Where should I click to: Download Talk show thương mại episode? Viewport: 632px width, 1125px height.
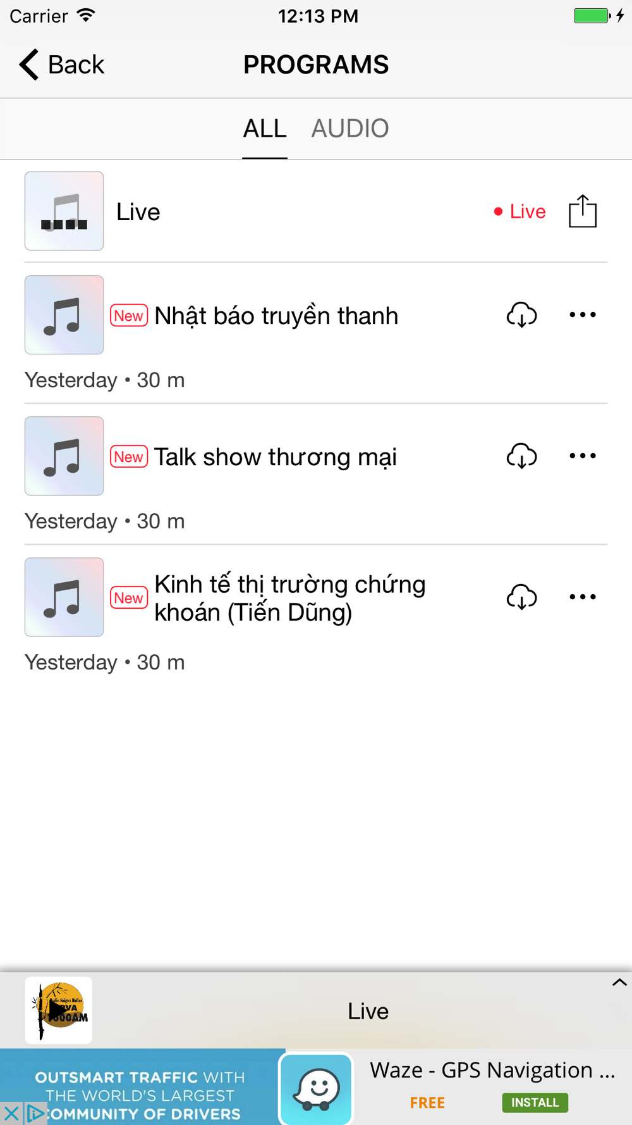pyautogui.click(x=521, y=456)
